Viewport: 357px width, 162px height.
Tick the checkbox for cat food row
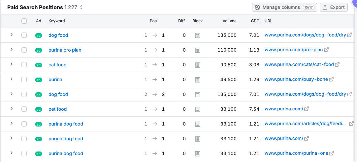tap(24, 65)
